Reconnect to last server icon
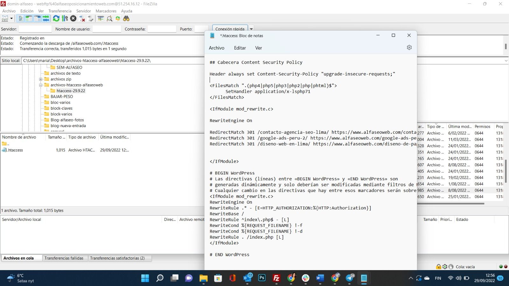This screenshot has height=286, width=509. pos(91,18)
